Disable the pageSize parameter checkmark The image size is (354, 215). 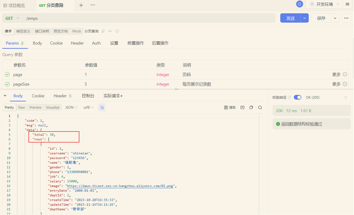[7, 84]
